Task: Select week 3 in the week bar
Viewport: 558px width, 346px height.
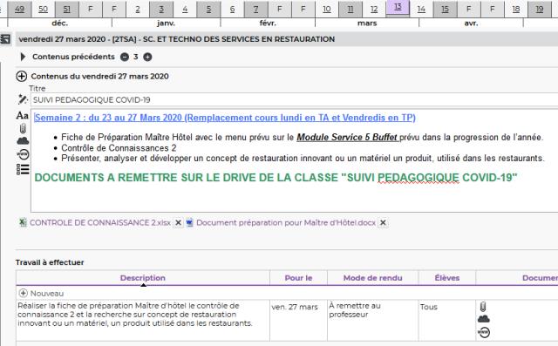Action: [x=161, y=9]
